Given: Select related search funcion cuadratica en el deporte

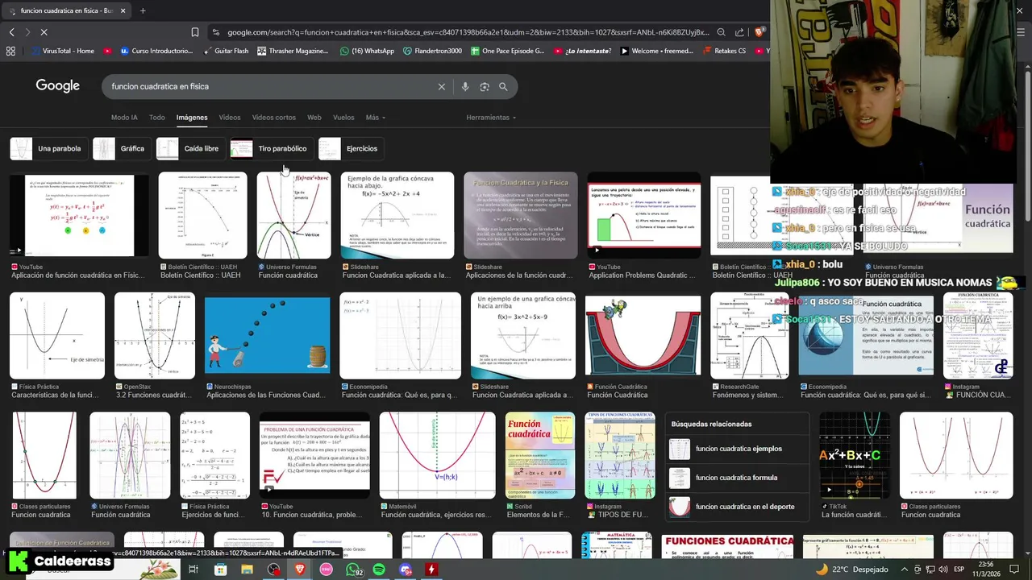Looking at the screenshot, I should 738,507.
